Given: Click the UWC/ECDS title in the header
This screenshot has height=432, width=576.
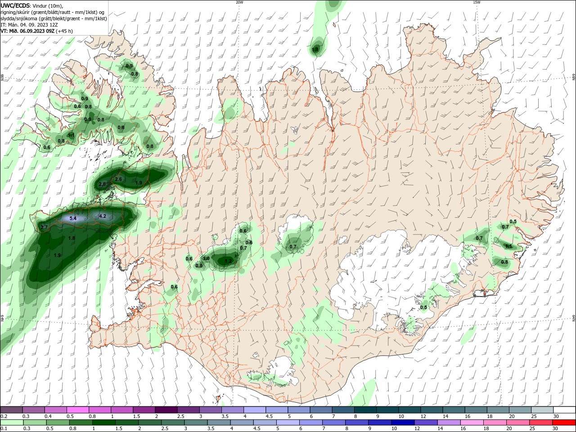Looking at the screenshot, I should click(16, 5).
